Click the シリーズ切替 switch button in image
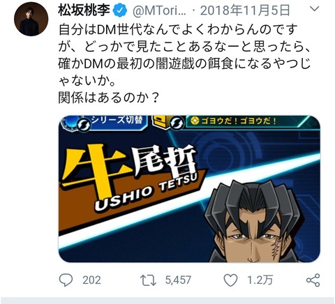The width and height of the screenshot is (335, 304). point(117,121)
